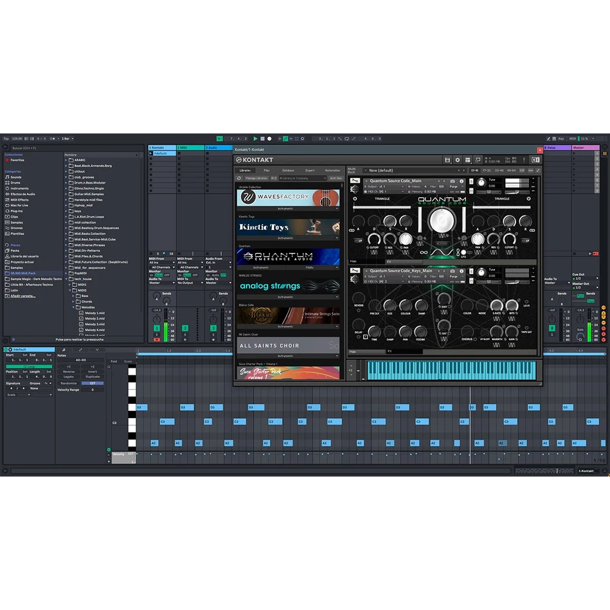Click the notes tab icon in clip view
610x610 pixels.
coord(64,350)
